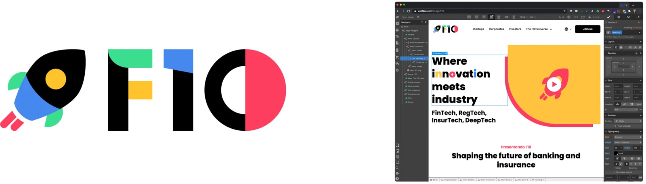The image size is (646, 184).
Task: Select left text alignment in Typography
Action: [617, 159]
